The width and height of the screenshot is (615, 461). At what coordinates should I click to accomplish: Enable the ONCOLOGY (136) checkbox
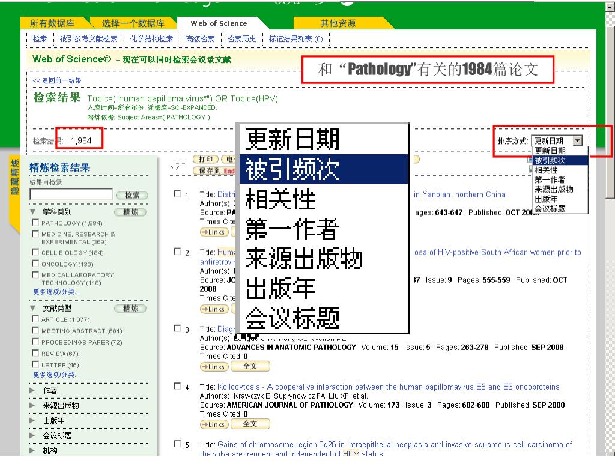(x=35, y=264)
